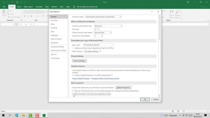Switch to the Page Layout tab

click(28, 7)
